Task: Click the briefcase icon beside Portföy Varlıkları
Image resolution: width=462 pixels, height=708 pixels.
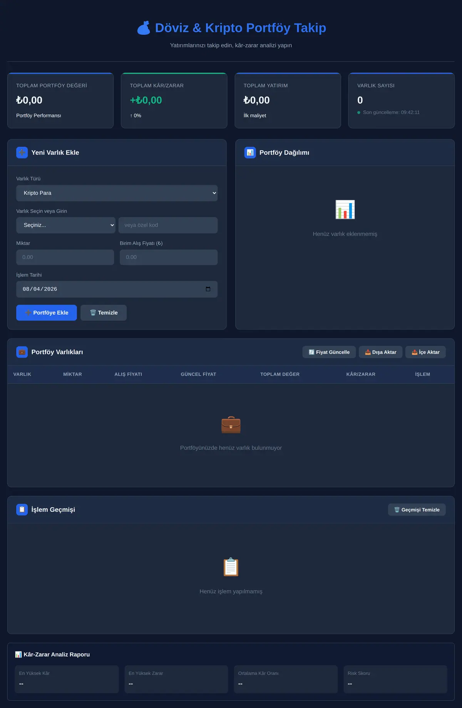Action: point(22,352)
